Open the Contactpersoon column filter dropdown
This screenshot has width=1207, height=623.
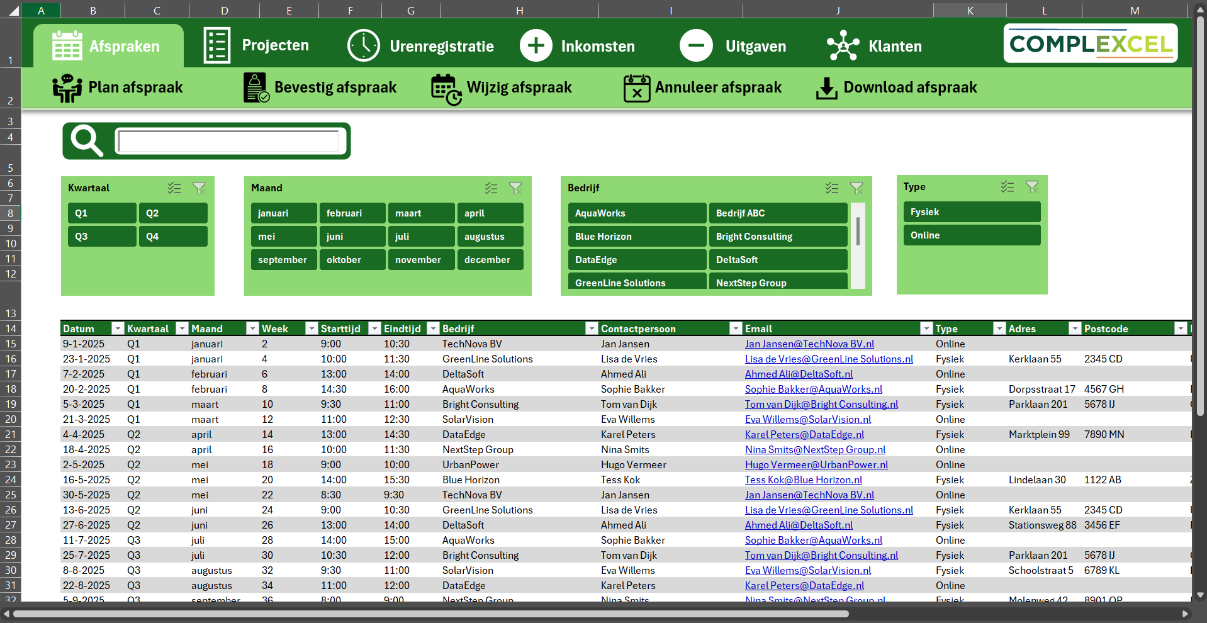[x=736, y=328]
